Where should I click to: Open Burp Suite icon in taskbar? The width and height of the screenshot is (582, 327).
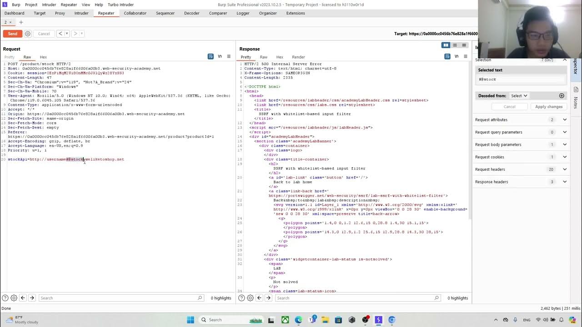pos(378,320)
